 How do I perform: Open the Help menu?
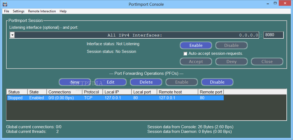click(63, 11)
